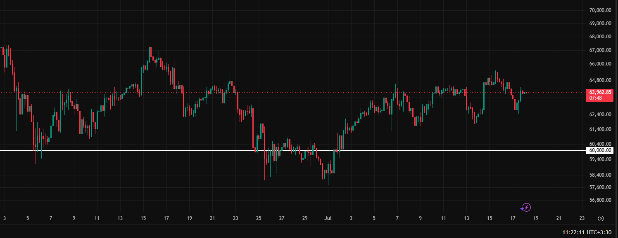
Task: Click the 56,800.00 price scale label
Action: tap(601, 201)
